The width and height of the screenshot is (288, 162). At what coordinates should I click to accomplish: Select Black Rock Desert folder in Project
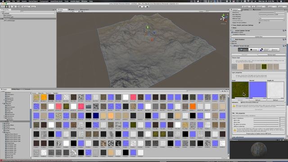pyautogui.click(x=12, y=134)
